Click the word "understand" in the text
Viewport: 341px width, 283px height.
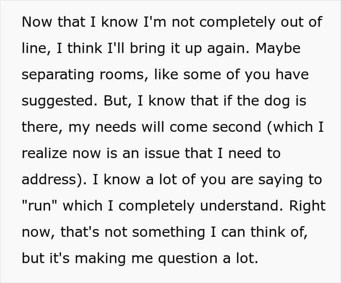239,206
